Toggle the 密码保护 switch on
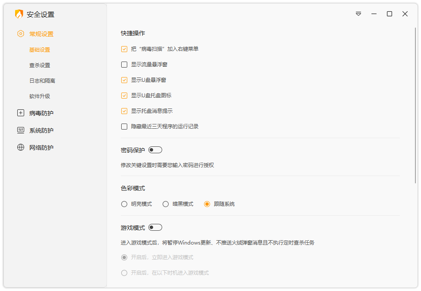Screen dimensions: 421x291 tap(155, 149)
